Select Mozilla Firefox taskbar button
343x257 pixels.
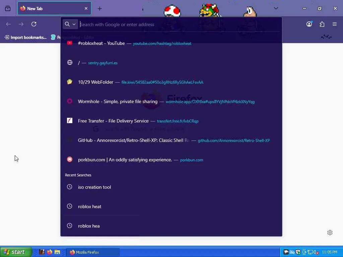(93, 252)
